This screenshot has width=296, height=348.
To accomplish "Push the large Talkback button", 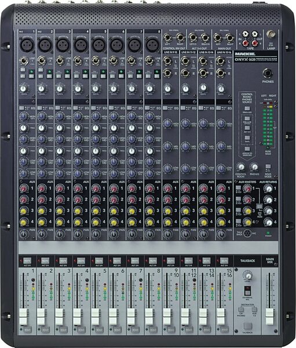I will (x=248, y=326).
